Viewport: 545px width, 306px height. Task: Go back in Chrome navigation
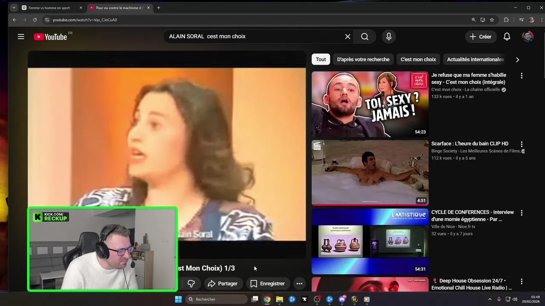(x=14, y=20)
